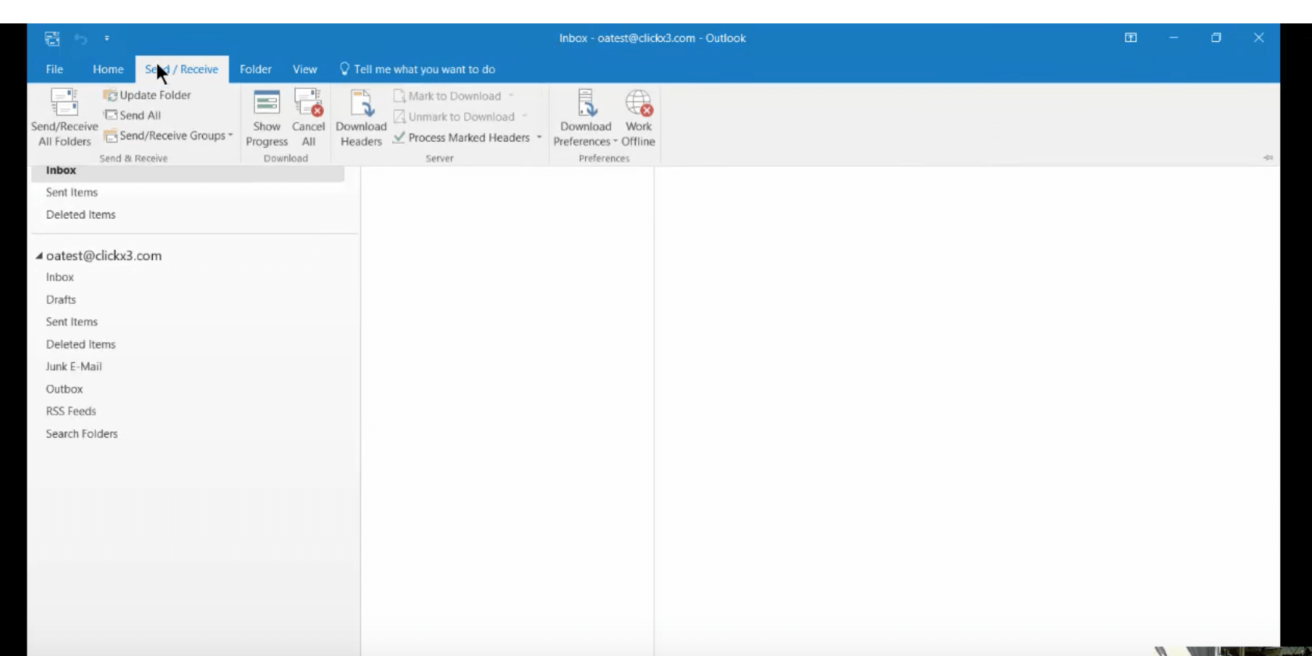Screen dimensions: 1312x656
Task: Open Deleted Items under oatest@clickx3.com
Action: [x=80, y=344]
